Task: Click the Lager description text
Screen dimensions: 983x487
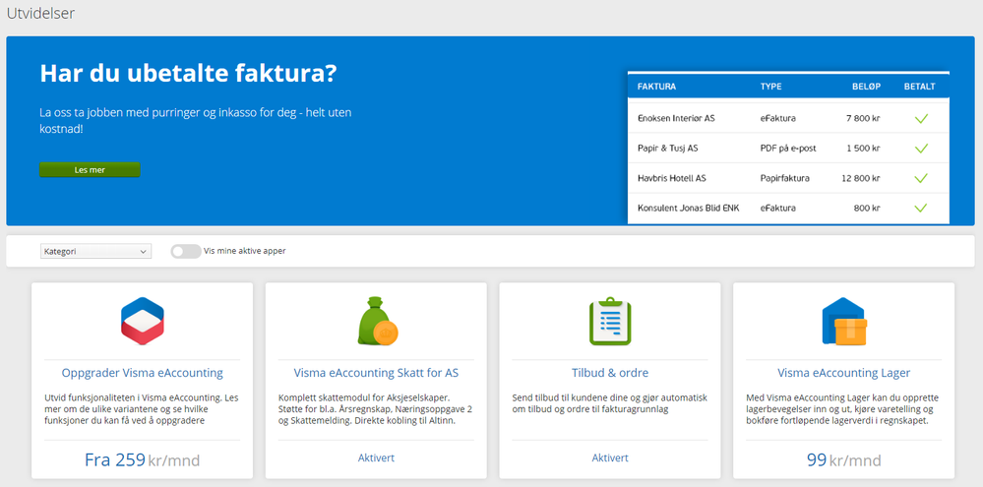Action: click(842, 409)
